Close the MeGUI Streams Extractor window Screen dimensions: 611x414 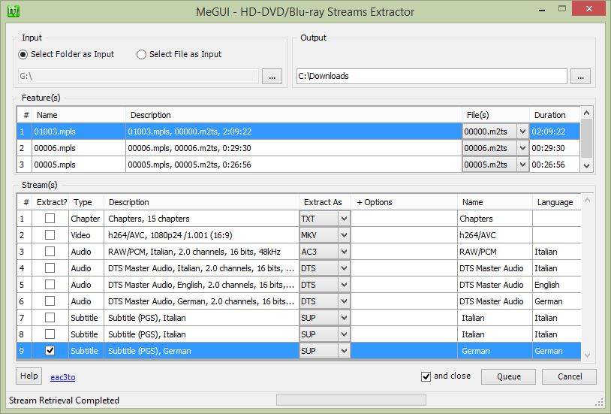pyautogui.click(x=588, y=8)
